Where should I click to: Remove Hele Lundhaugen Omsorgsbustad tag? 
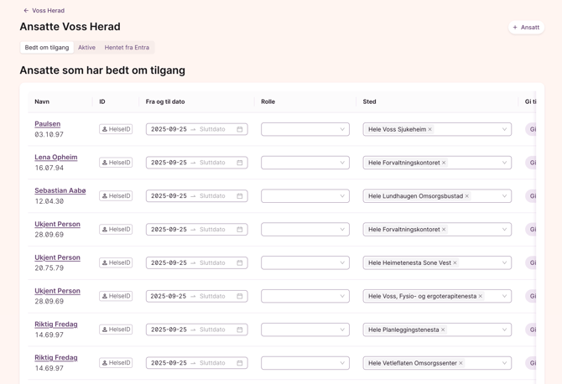point(467,196)
